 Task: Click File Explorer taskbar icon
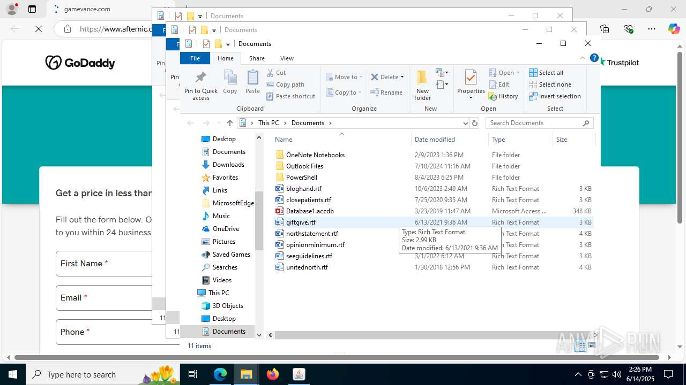247,374
